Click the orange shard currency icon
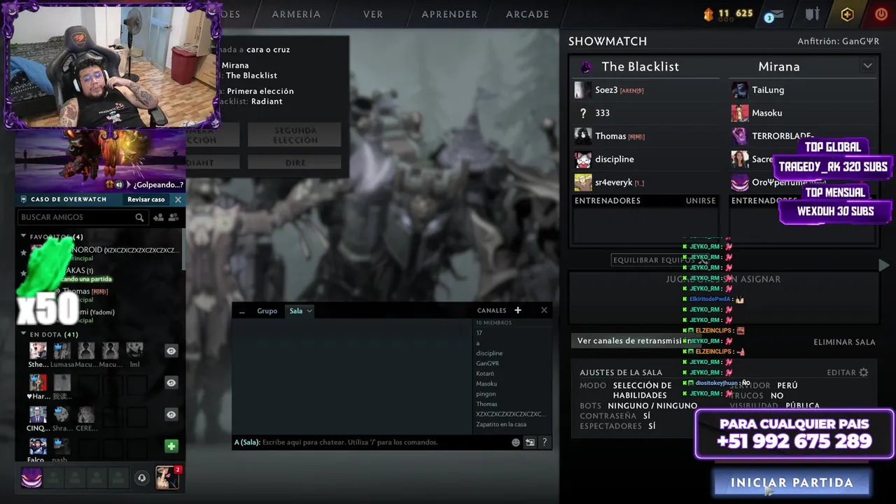The width and height of the screenshot is (896, 504). pos(708,13)
